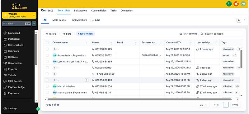Select checkbox for Mohanapriya Sivanantham
249x114 pixels.
point(47,92)
